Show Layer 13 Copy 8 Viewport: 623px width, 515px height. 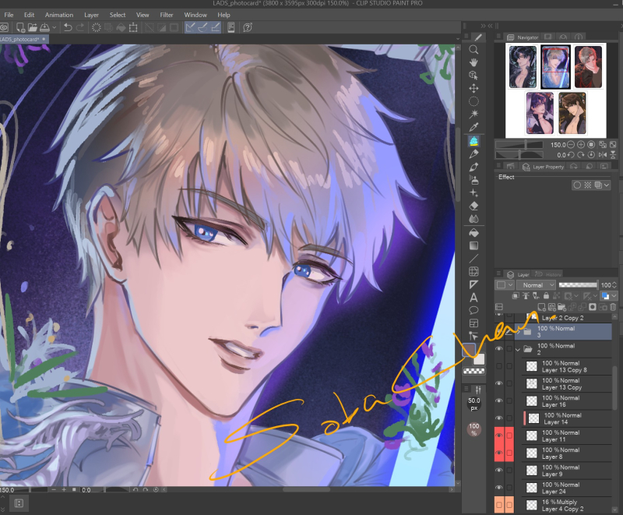pyautogui.click(x=499, y=366)
